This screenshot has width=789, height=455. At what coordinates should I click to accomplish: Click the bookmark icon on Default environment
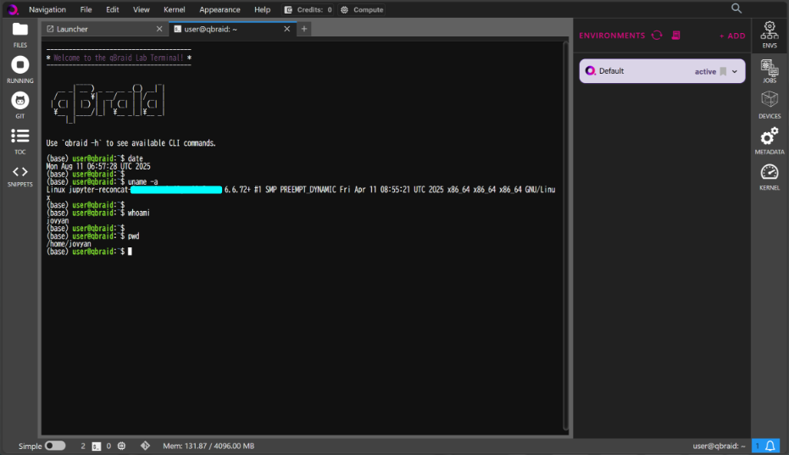723,71
